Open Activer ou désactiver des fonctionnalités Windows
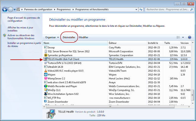The image size is (196, 121). pyautogui.click(x=21, y=37)
